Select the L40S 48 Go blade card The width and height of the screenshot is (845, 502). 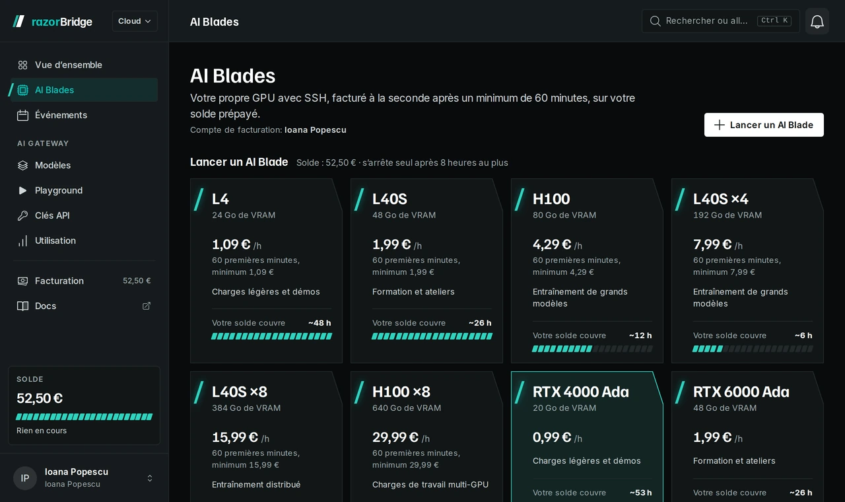pos(426,271)
